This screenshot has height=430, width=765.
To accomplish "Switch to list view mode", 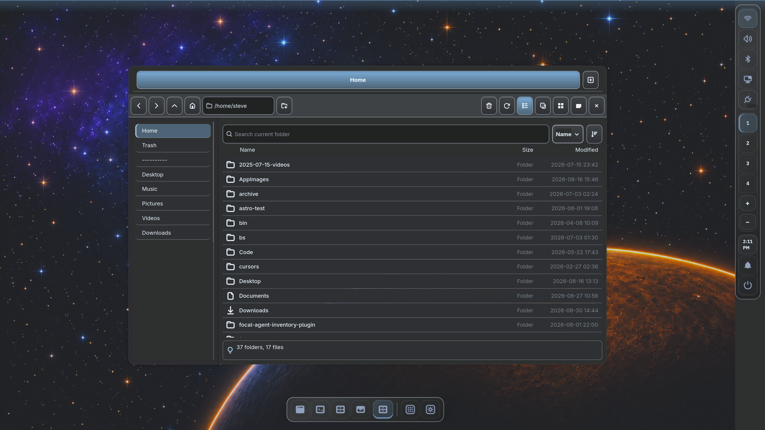I will (525, 106).
